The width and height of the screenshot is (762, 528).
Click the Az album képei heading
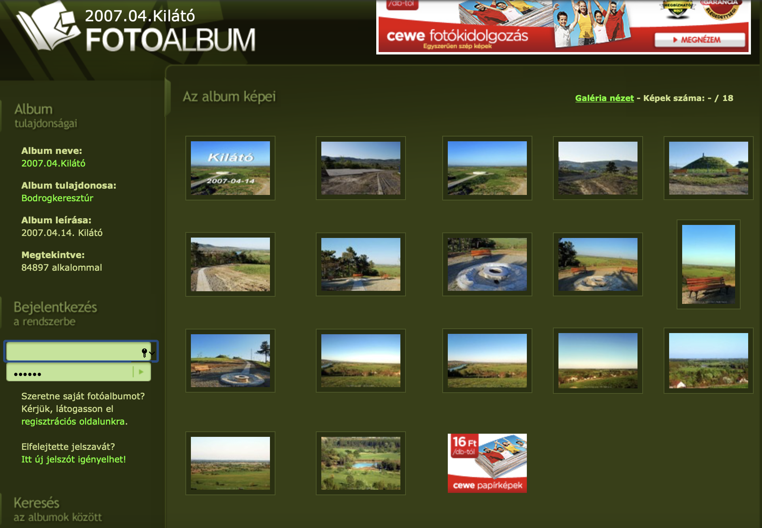coord(229,97)
